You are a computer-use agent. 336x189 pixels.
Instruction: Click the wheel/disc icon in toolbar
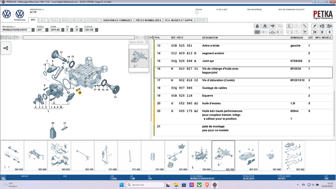tap(265, 26)
